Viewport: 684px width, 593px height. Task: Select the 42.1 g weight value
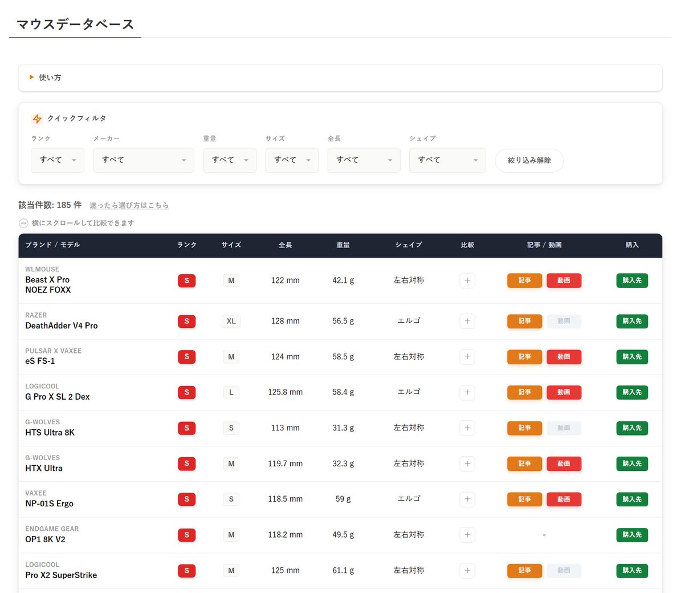click(343, 281)
